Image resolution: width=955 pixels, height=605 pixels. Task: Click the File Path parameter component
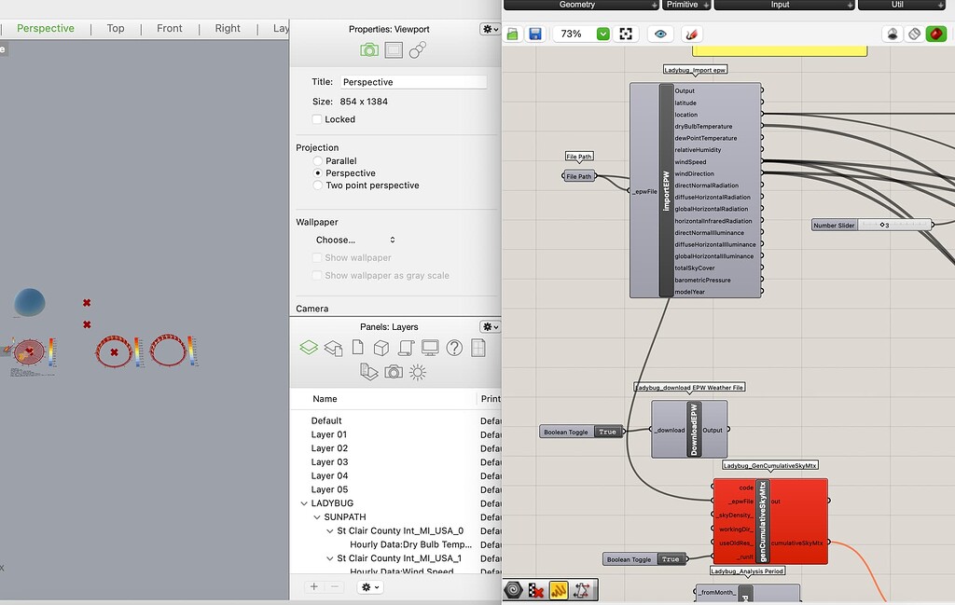579,176
